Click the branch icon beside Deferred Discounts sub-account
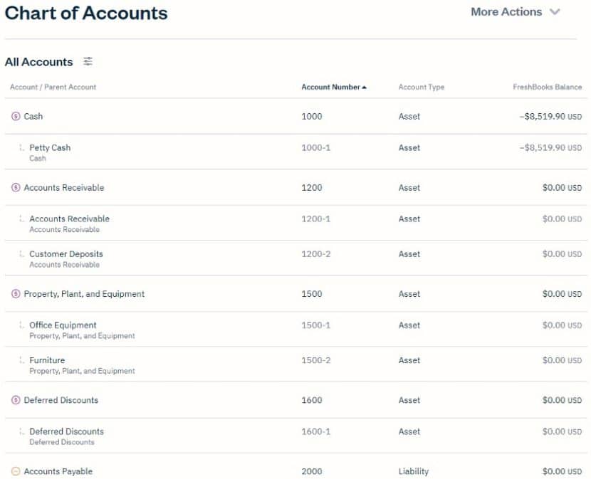 pos(20,431)
